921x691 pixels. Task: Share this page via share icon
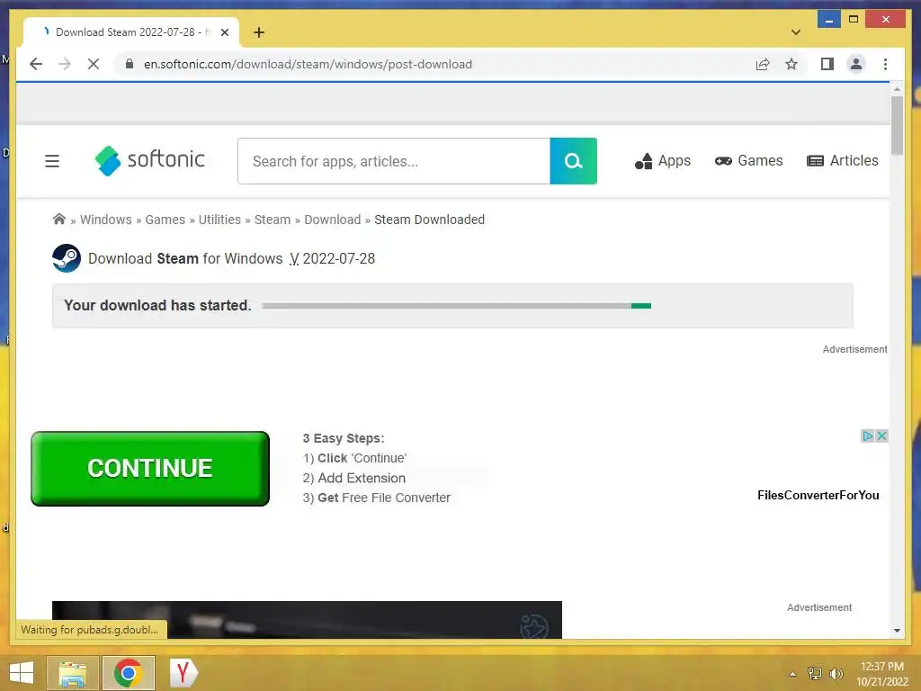(763, 64)
